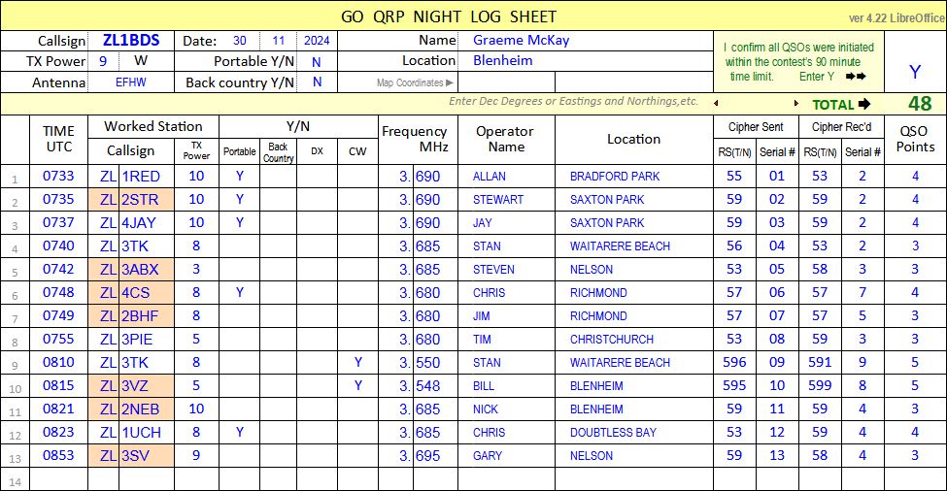Screen dimensions: 947x491
Task: Select location DOUBTLESS BAY
Action: tap(613, 433)
